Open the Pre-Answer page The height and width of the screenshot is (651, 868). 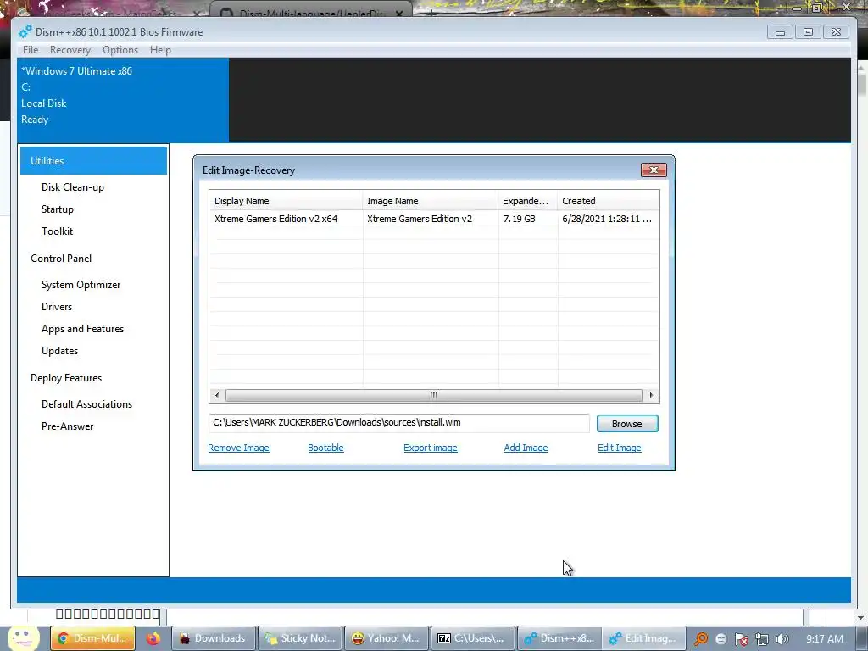coord(68,426)
